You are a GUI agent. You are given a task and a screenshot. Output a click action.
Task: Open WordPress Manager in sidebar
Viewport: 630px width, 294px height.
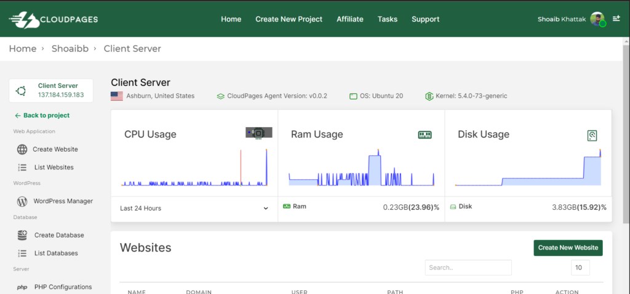pyautogui.click(x=63, y=201)
